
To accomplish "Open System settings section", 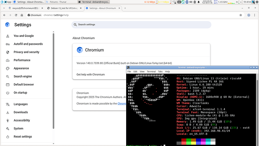I will click(x=18, y=129).
